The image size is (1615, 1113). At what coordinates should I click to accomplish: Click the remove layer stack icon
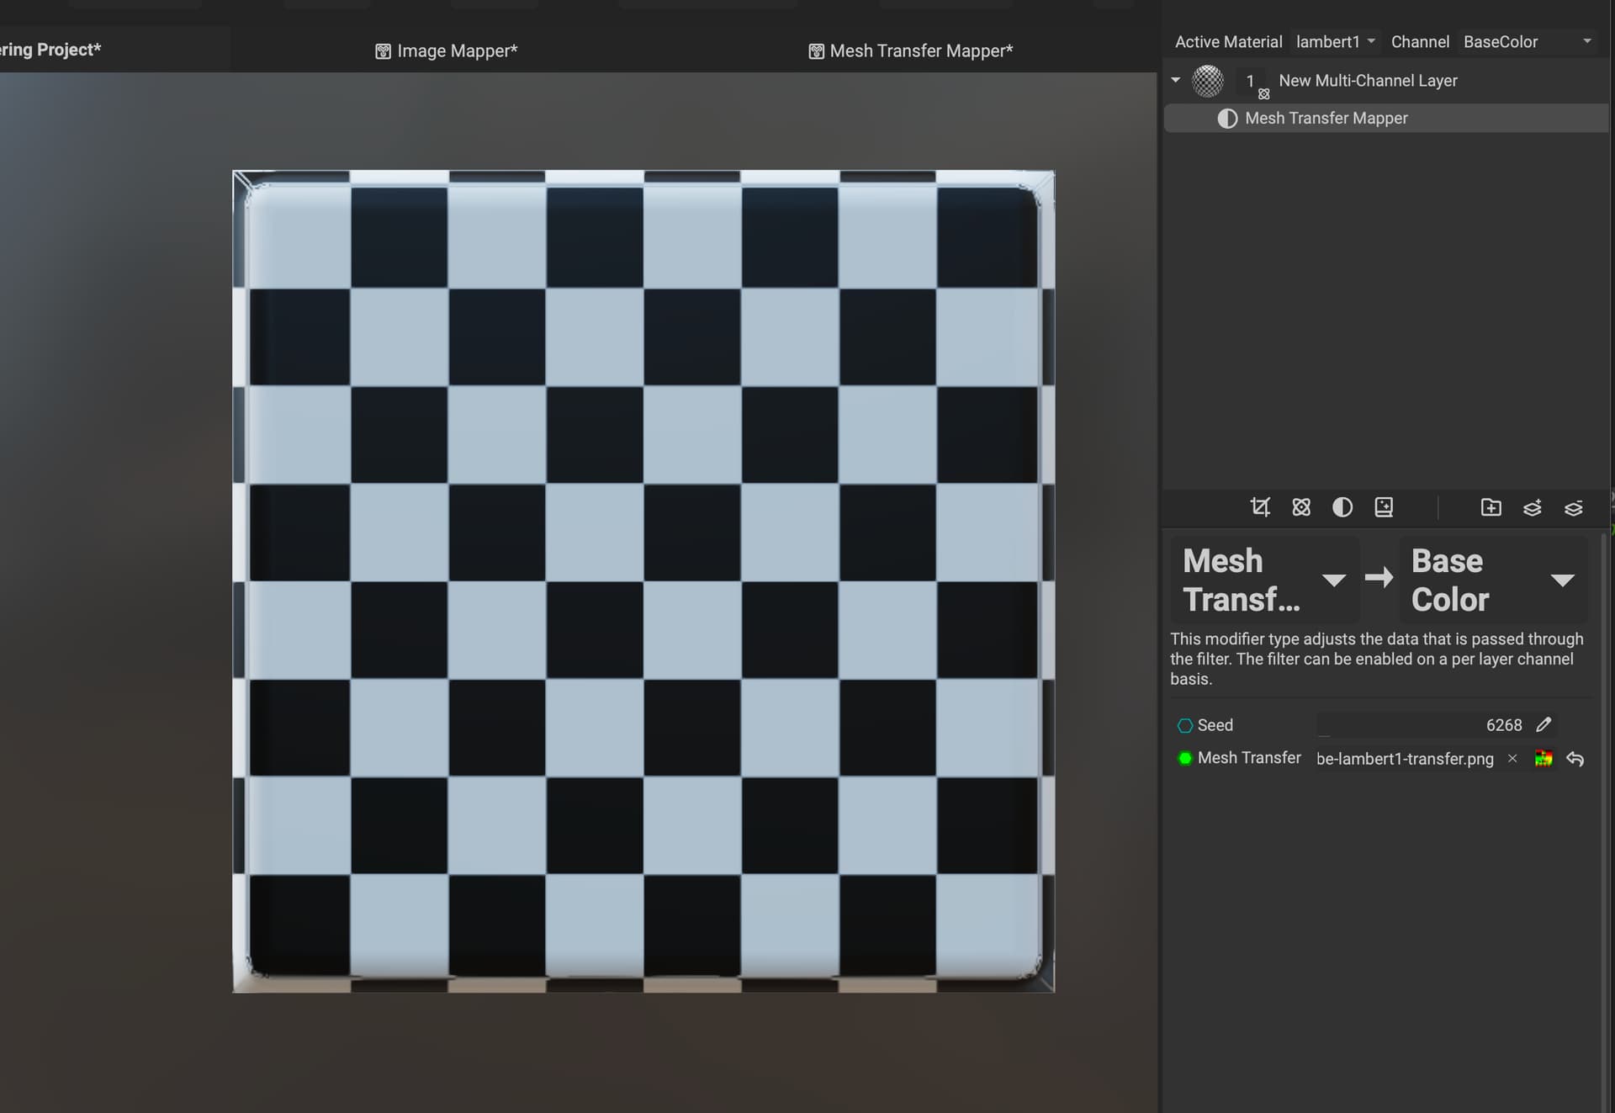pyautogui.click(x=1573, y=507)
